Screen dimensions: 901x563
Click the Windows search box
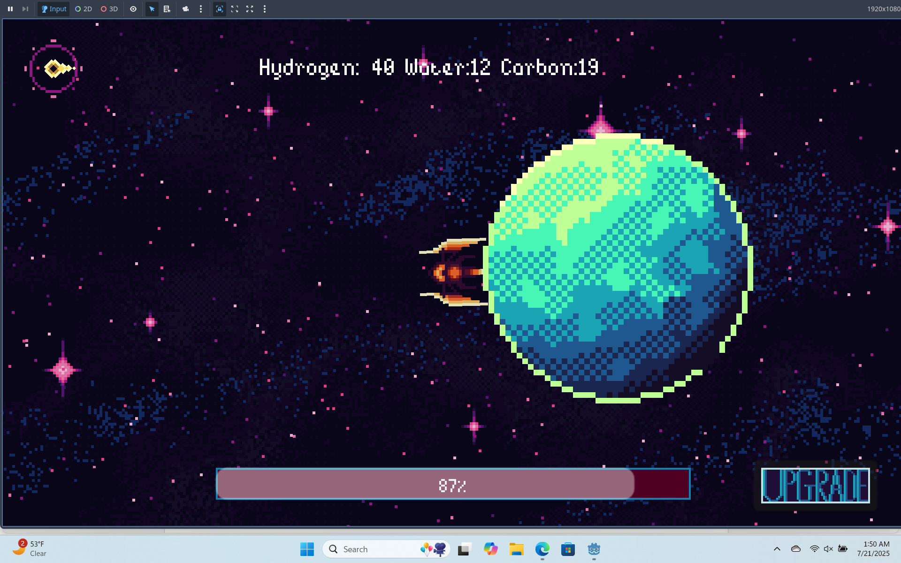[x=386, y=549]
